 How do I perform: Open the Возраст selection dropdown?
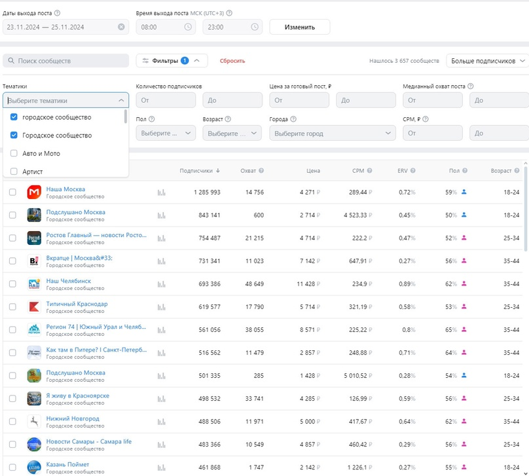click(232, 134)
